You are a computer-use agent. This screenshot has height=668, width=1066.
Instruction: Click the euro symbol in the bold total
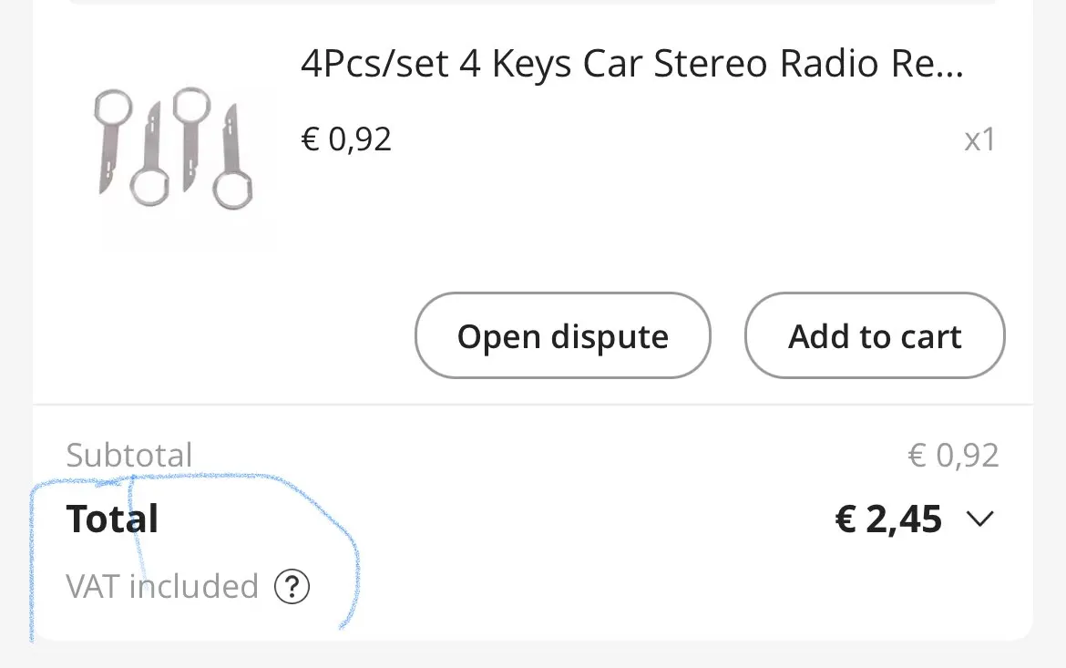(x=846, y=519)
